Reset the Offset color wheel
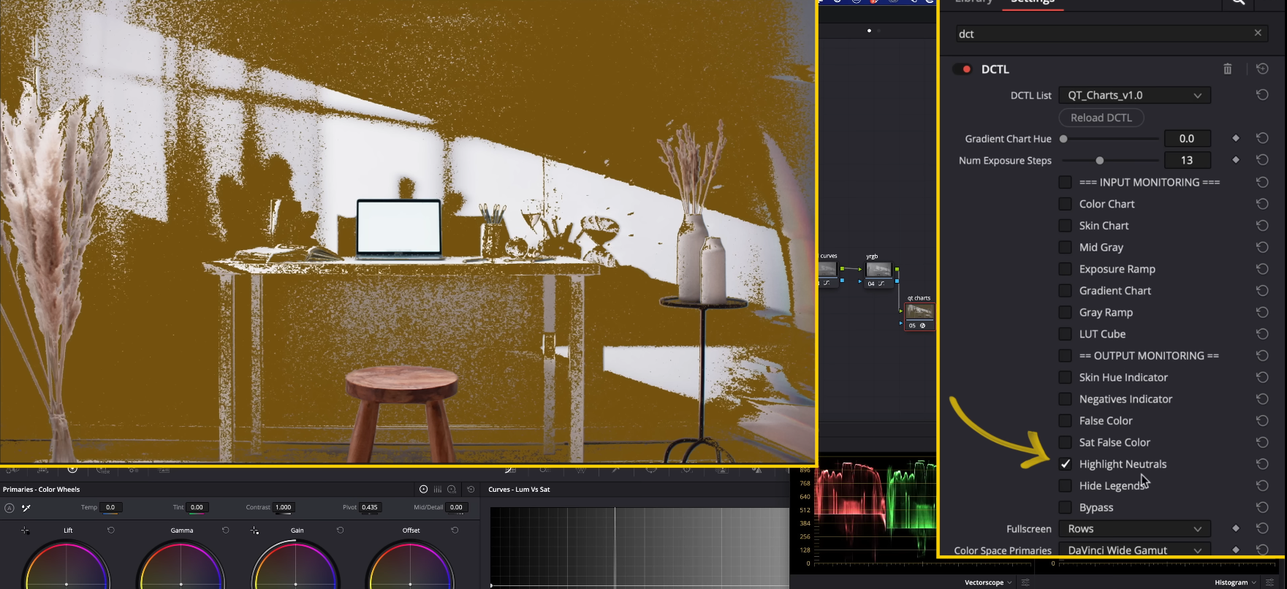Image resolution: width=1287 pixels, height=589 pixels. tap(455, 530)
